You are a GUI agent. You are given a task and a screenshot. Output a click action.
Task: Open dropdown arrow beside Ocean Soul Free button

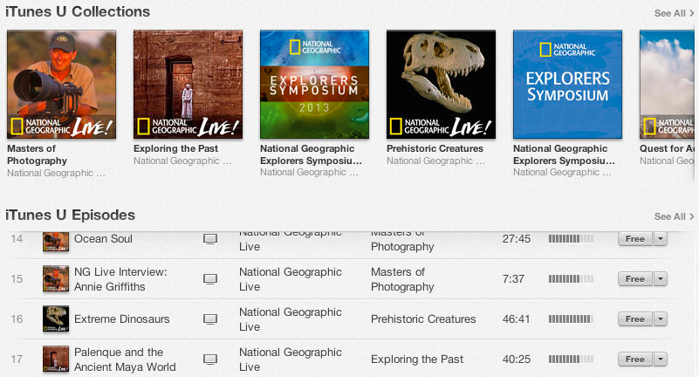661,238
